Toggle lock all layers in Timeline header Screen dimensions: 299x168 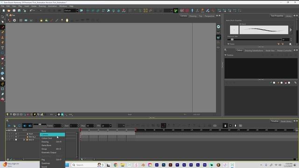[13, 130]
